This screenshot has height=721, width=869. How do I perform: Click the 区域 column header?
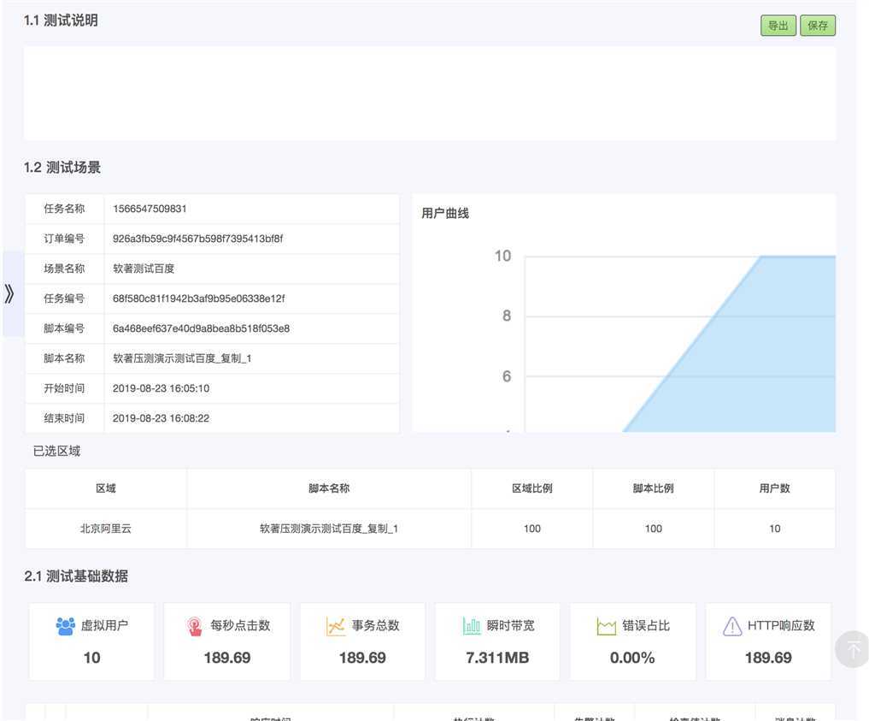pyautogui.click(x=106, y=488)
